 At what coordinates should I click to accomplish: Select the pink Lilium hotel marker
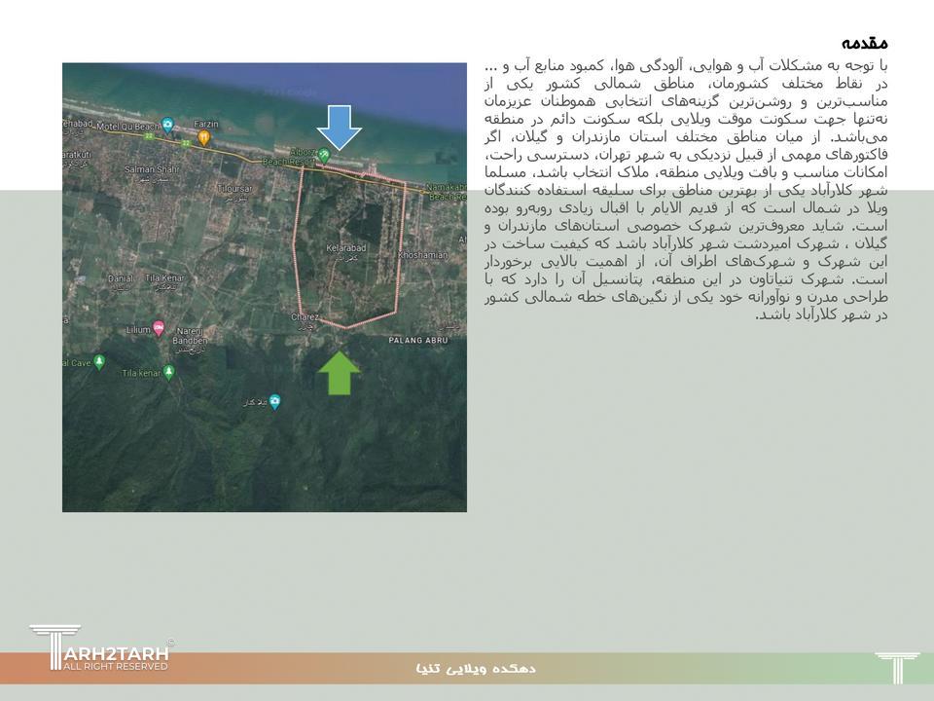159,329
